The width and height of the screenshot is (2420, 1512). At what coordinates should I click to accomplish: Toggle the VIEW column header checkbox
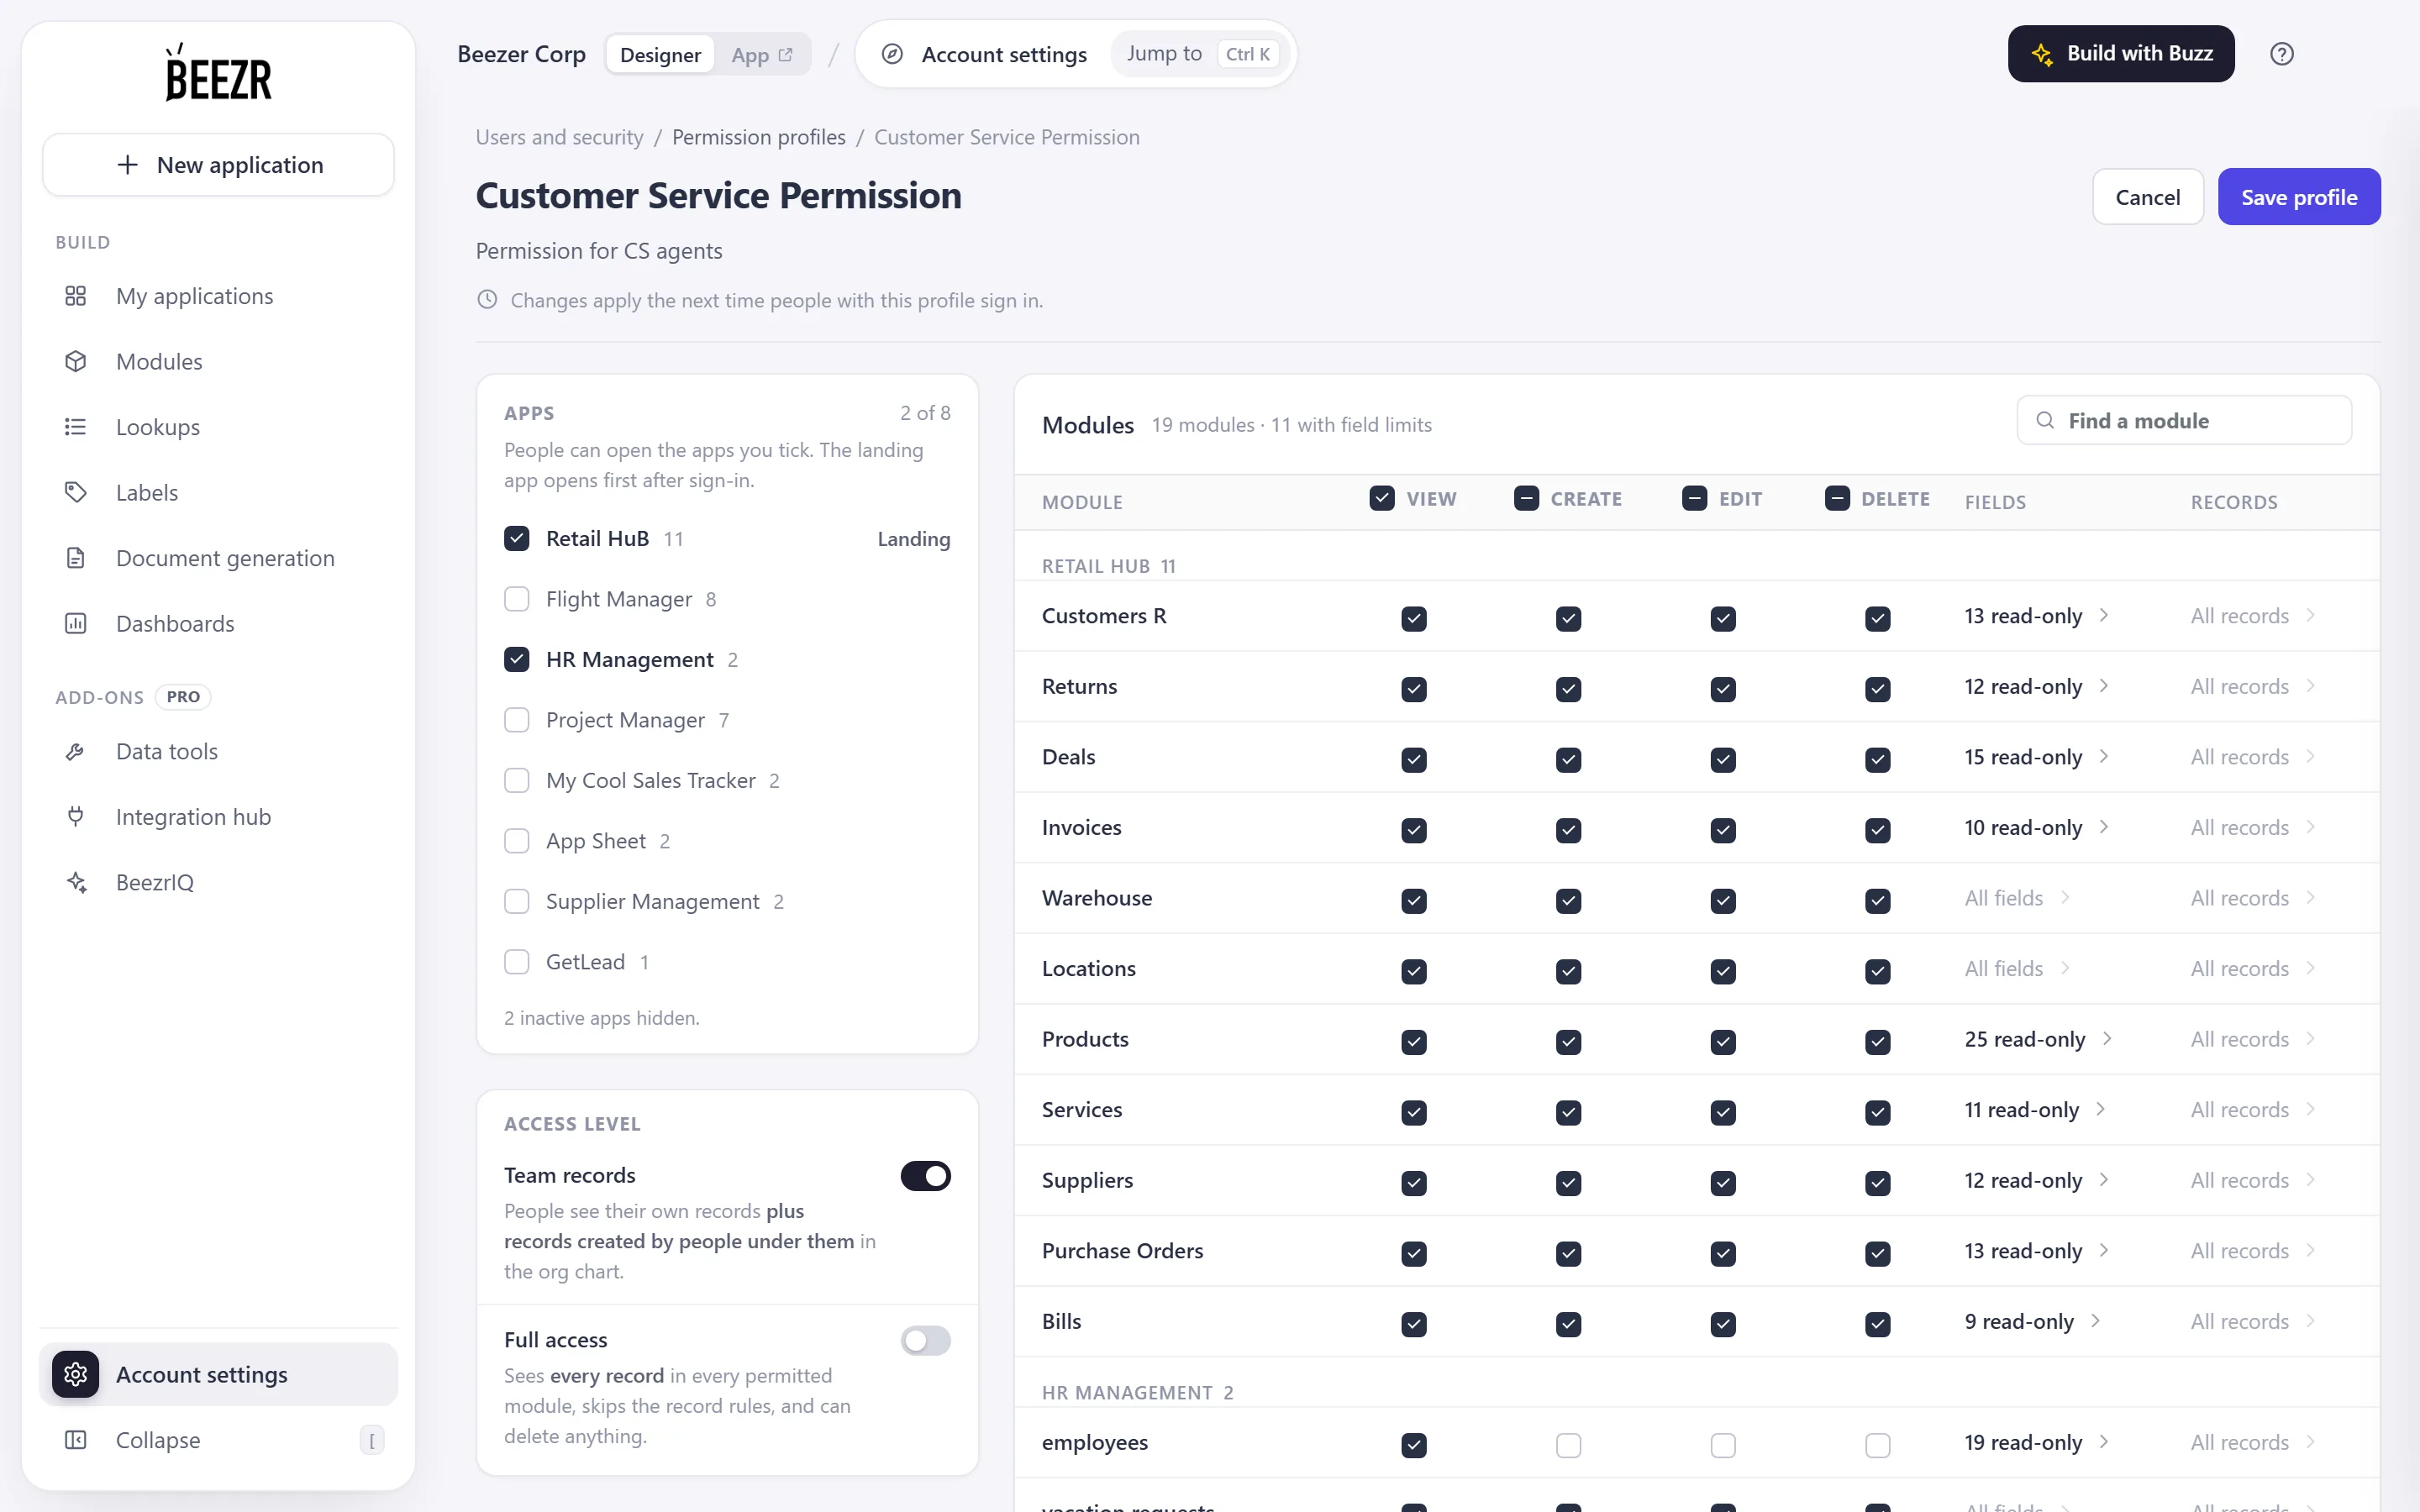[x=1382, y=499]
